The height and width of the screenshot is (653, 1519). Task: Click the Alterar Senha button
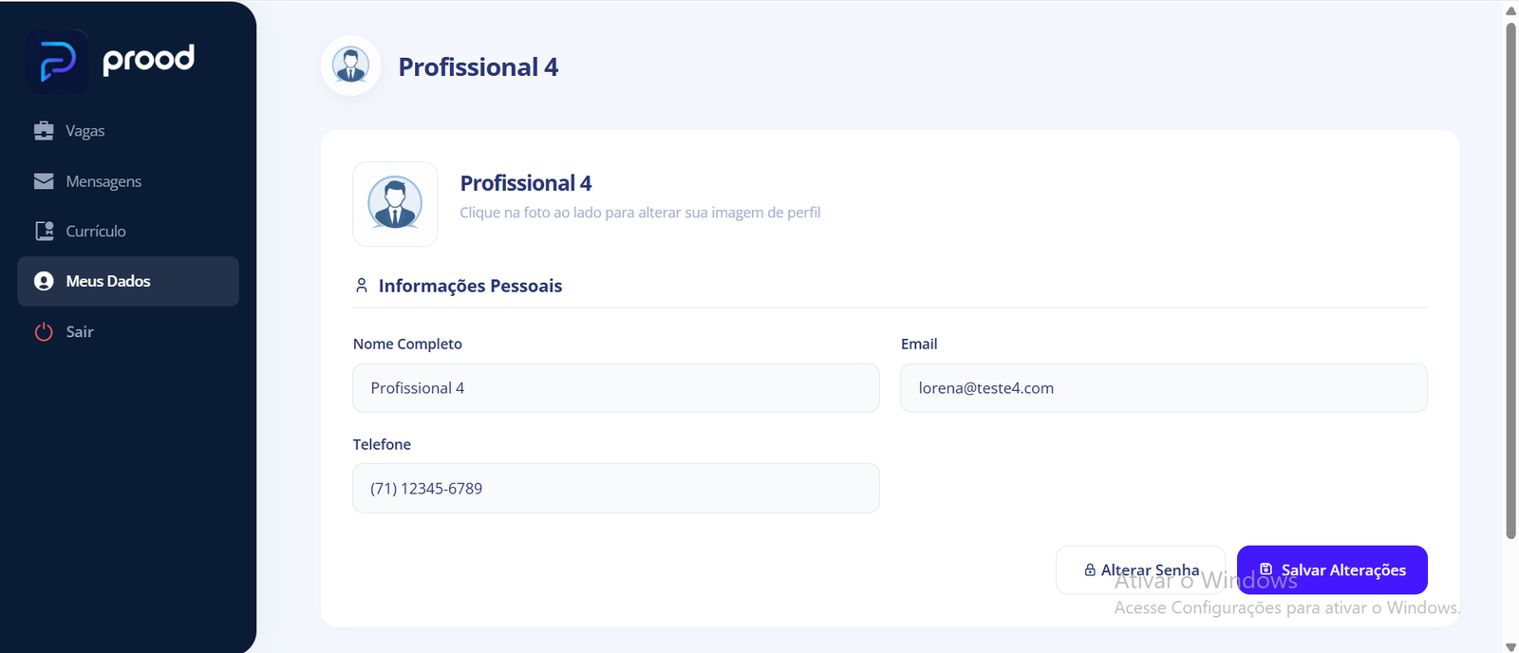(1141, 570)
